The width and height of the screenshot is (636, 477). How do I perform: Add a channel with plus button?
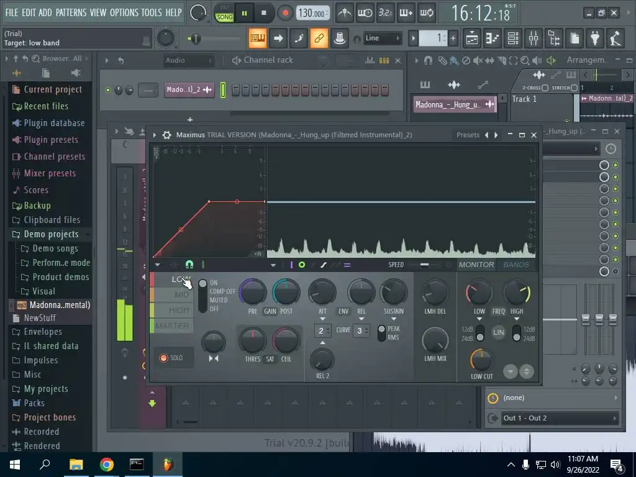pyautogui.click(x=190, y=120)
